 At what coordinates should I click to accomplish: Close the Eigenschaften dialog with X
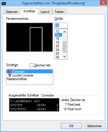coord(103,3)
